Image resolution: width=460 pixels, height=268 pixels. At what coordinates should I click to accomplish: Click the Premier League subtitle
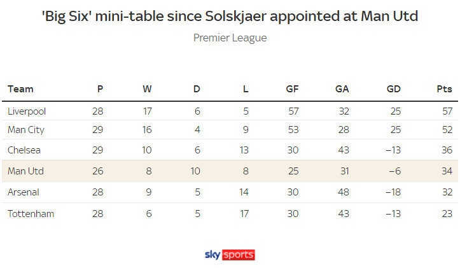(230, 38)
